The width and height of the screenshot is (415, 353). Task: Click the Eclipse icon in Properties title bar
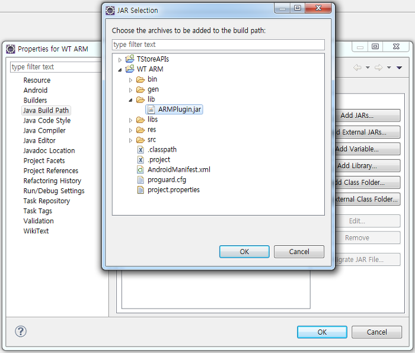pyautogui.click(x=11, y=49)
